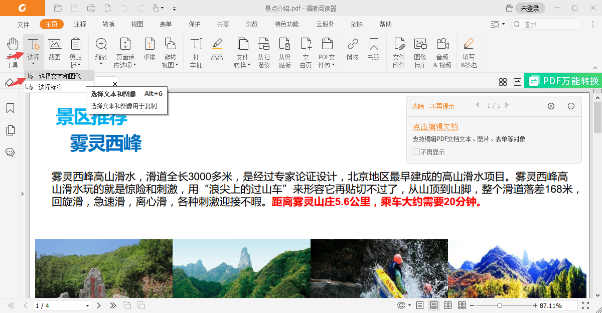Viewport: 602px width, 313px height.
Task: Toggle the 重排 reflow view
Action: point(149,50)
